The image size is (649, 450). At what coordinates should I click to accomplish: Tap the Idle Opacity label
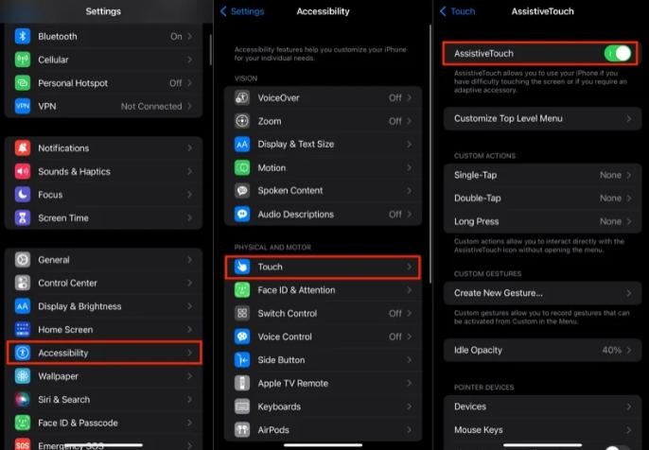[x=478, y=351]
